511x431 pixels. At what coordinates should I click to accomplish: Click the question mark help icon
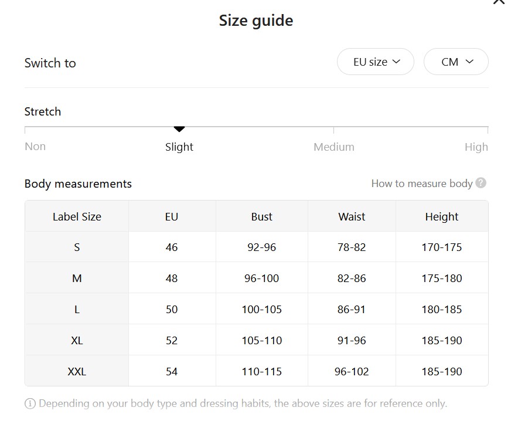[x=481, y=183]
